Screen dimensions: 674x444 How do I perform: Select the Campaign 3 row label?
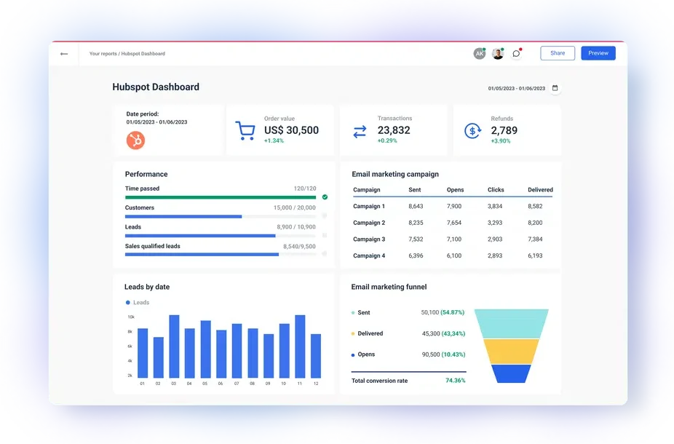[x=369, y=239]
